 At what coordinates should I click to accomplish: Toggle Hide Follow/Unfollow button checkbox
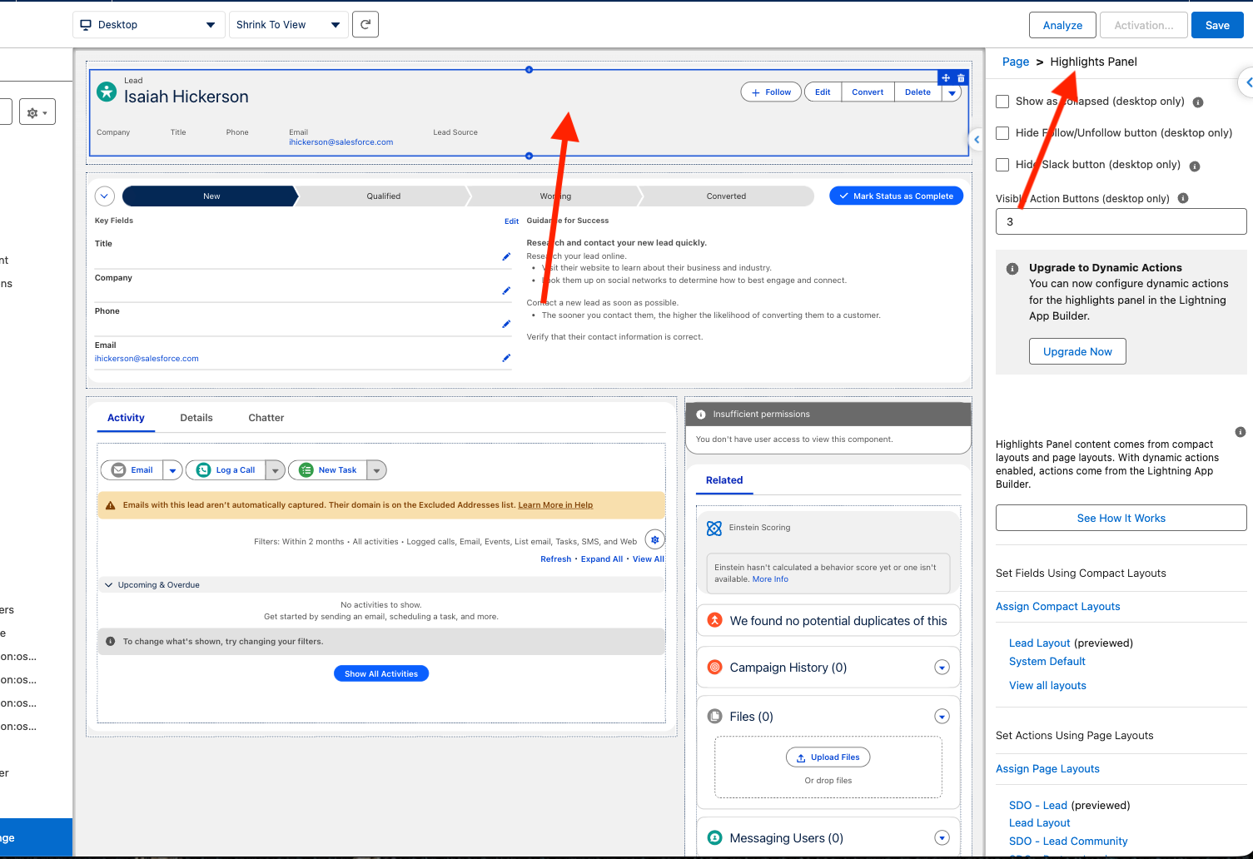coord(1002,133)
